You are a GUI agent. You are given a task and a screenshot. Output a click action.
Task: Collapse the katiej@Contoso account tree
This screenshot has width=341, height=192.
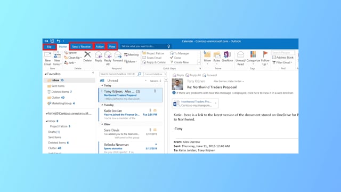[46, 114]
